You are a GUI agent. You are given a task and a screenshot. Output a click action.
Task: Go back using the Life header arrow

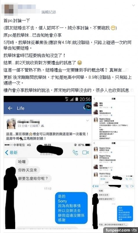pos(10,108)
